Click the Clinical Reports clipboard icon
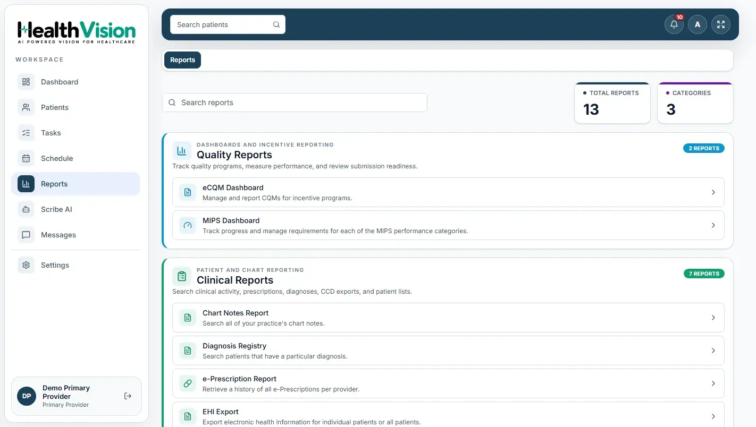This screenshot has height=427, width=756. click(x=182, y=276)
